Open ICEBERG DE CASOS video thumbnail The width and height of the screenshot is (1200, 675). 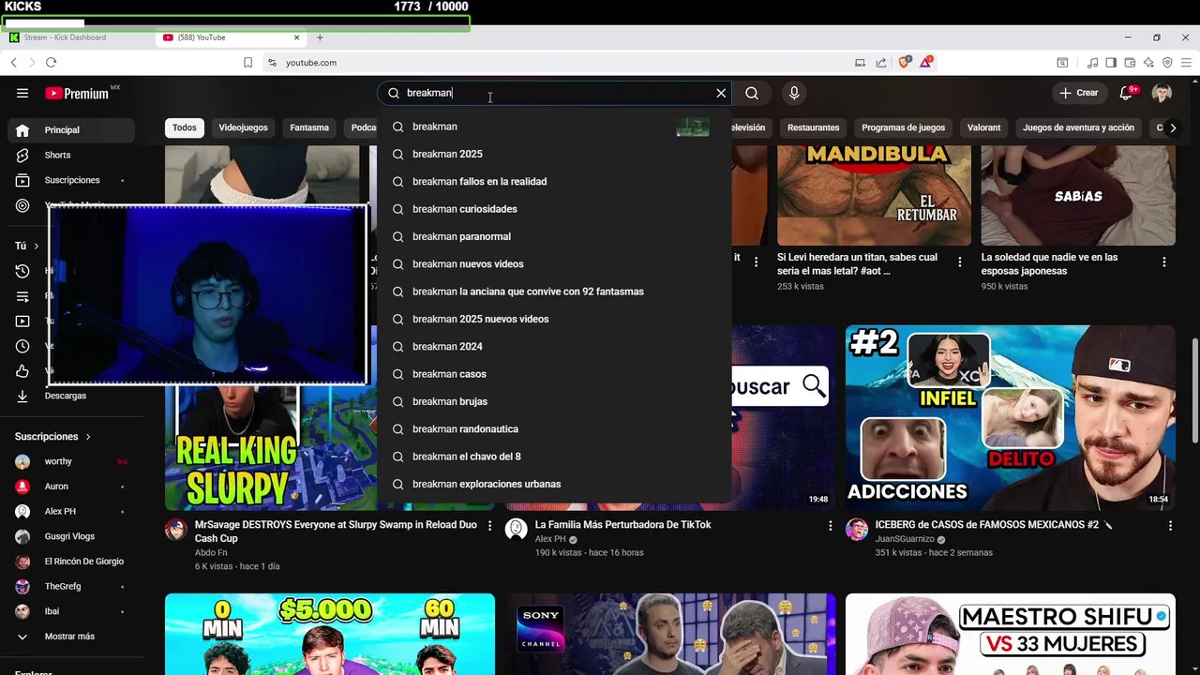[x=1010, y=418]
